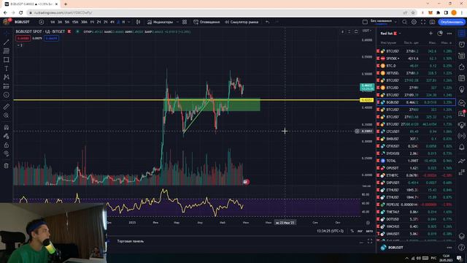
Task: Open a new browser tab
Action: coord(66,4)
